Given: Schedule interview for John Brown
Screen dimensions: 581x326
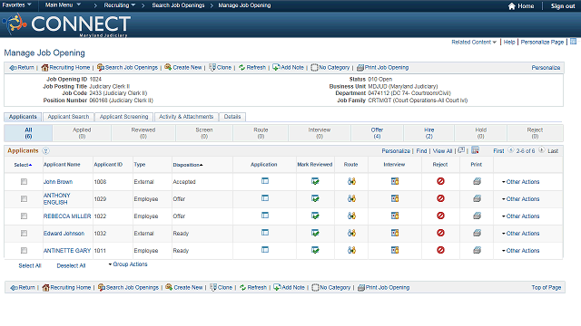Looking at the screenshot, I should coord(395,181).
